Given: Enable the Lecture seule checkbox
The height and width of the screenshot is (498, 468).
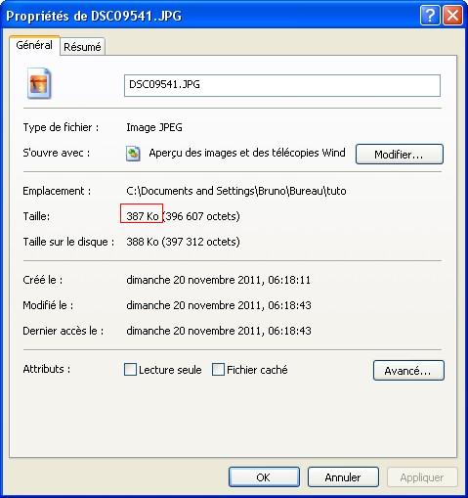Looking at the screenshot, I should (130, 370).
